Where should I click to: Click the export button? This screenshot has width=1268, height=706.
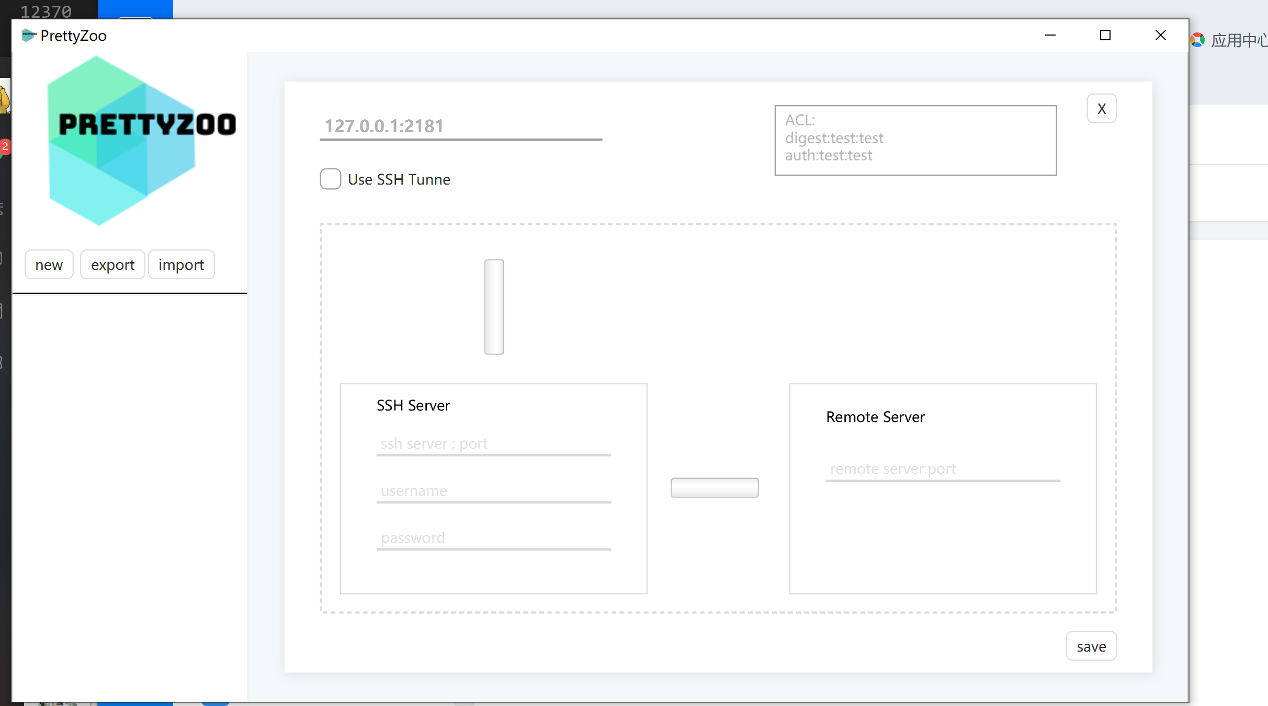click(x=112, y=265)
